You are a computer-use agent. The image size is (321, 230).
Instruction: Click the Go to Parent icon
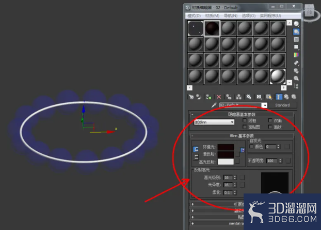(x=286, y=97)
